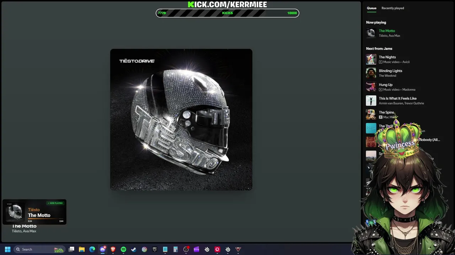Open the Valorant taskbar icon
Viewport: 455px width, 255px height.
pyautogui.click(x=238, y=249)
